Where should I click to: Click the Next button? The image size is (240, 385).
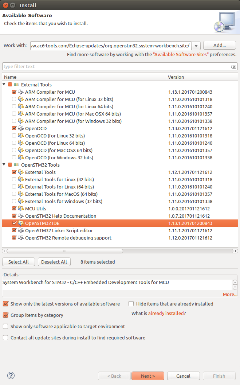tap(148, 376)
